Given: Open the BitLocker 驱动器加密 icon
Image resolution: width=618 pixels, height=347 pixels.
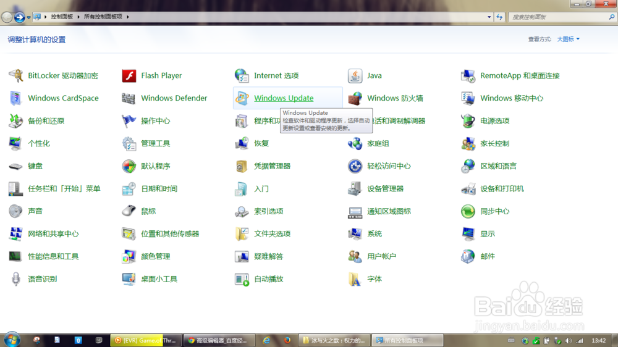Looking at the screenshot, I should pyautogui.click(x=16, y=75).
